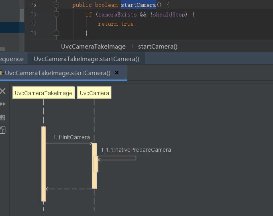Screen dimensions: 273x216
Task: Select the UvcCamera lifeline box
Action: click(94, 93)
